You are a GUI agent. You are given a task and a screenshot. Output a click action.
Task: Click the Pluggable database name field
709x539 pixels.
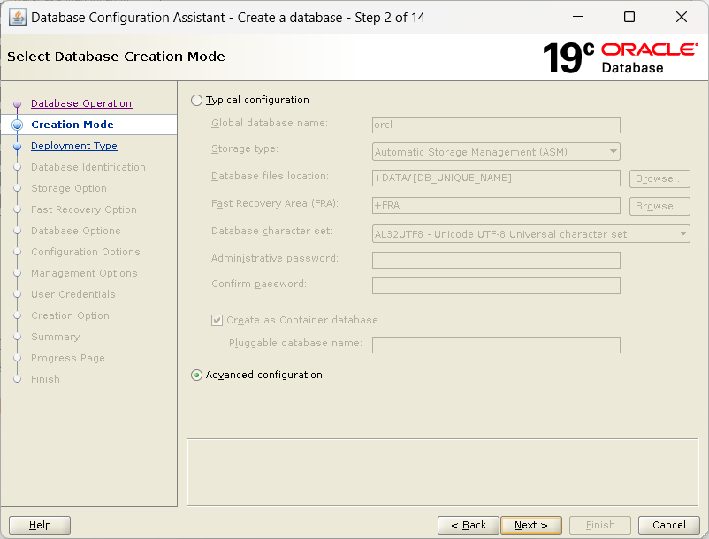click(496, 345)
